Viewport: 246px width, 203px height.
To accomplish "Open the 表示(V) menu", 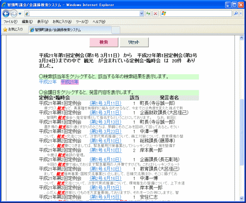I will pos(43,22).
